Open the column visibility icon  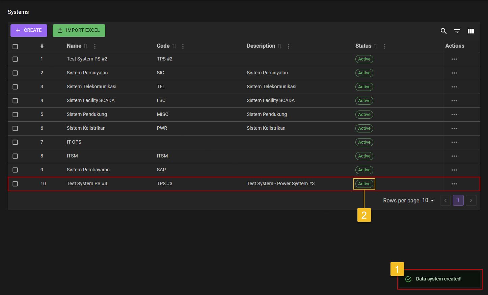(470, 31)
